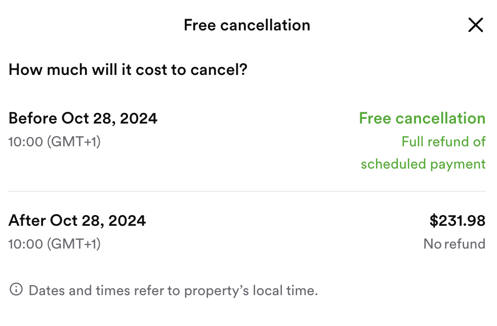Screen dimensions: 497x326
Task: Click the gray "No refund" text
Action: coord(454,243)
